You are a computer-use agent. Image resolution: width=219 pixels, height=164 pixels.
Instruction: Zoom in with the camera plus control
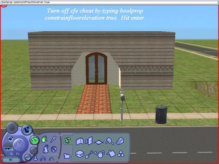pyautogui.click(x=19, y=141)
